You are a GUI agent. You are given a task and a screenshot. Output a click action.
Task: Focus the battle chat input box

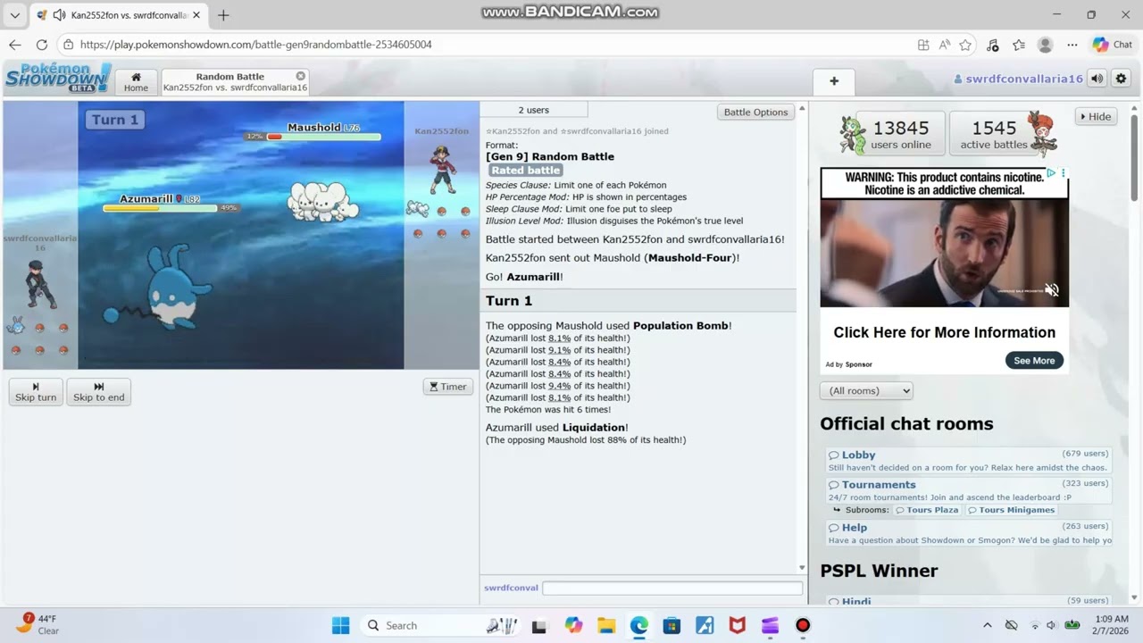(672, 588)
